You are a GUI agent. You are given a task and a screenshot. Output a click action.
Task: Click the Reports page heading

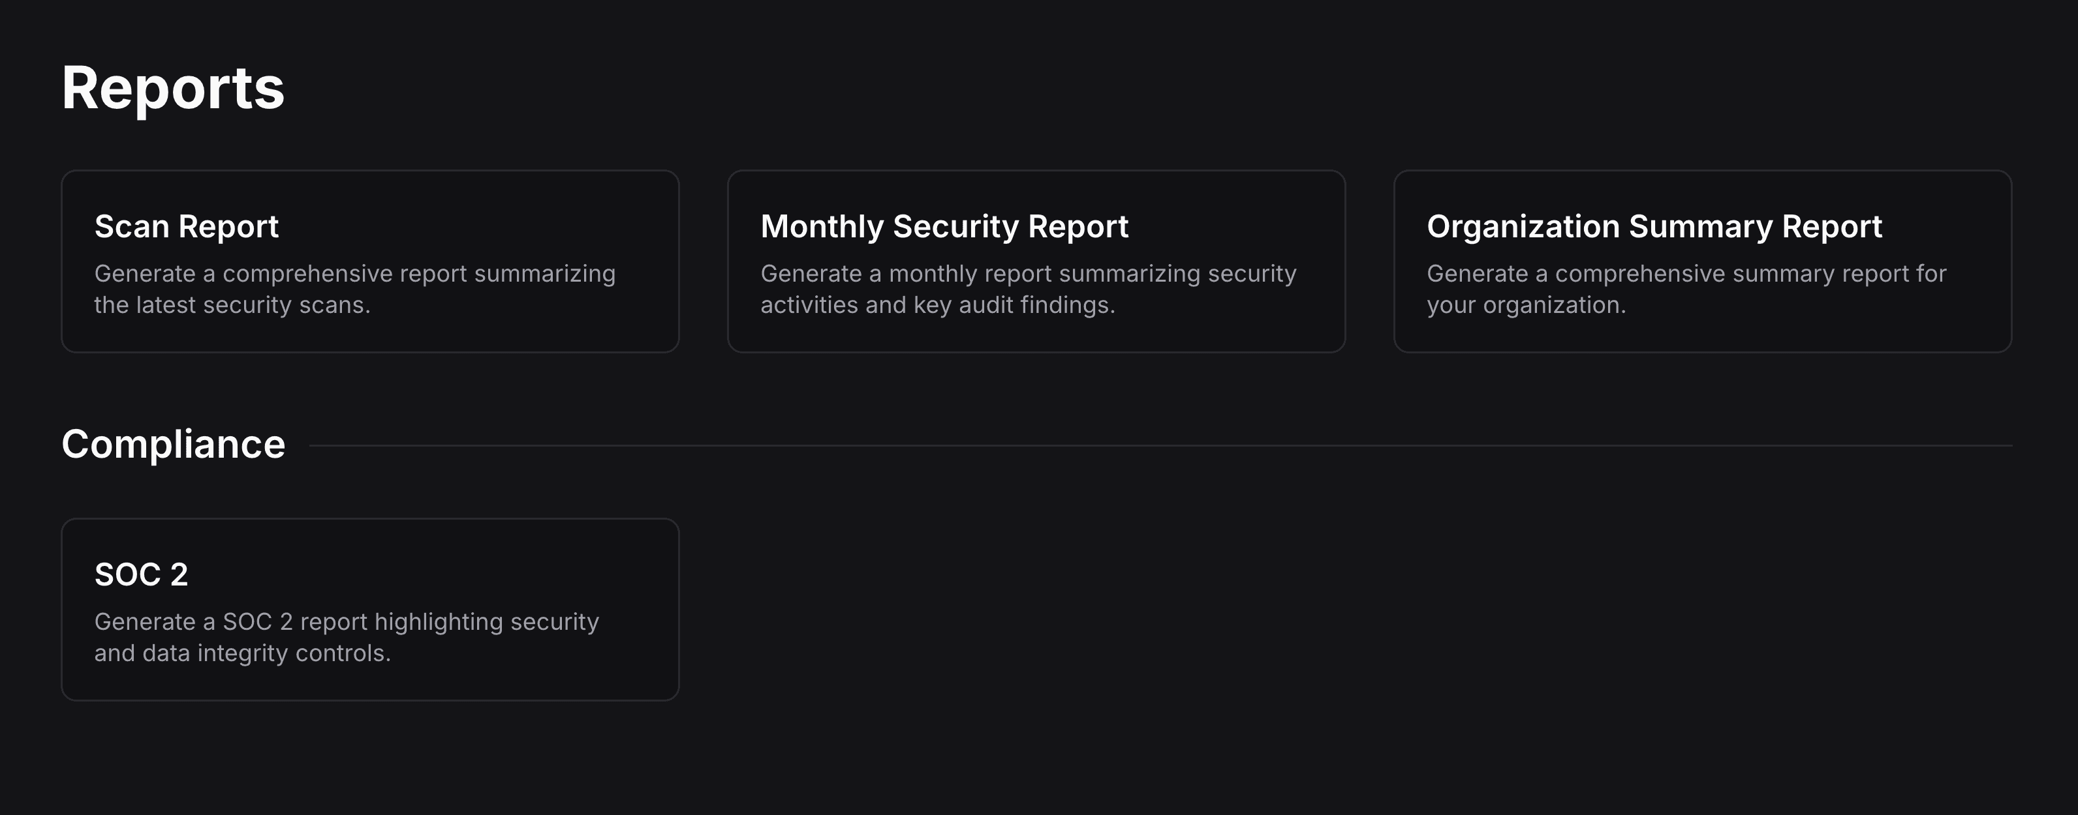(x=173, y=88)
